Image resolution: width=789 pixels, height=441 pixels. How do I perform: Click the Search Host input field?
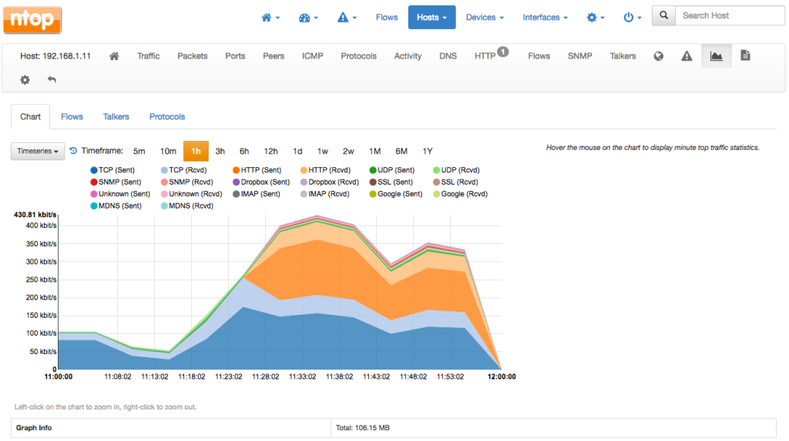(730, 15)
